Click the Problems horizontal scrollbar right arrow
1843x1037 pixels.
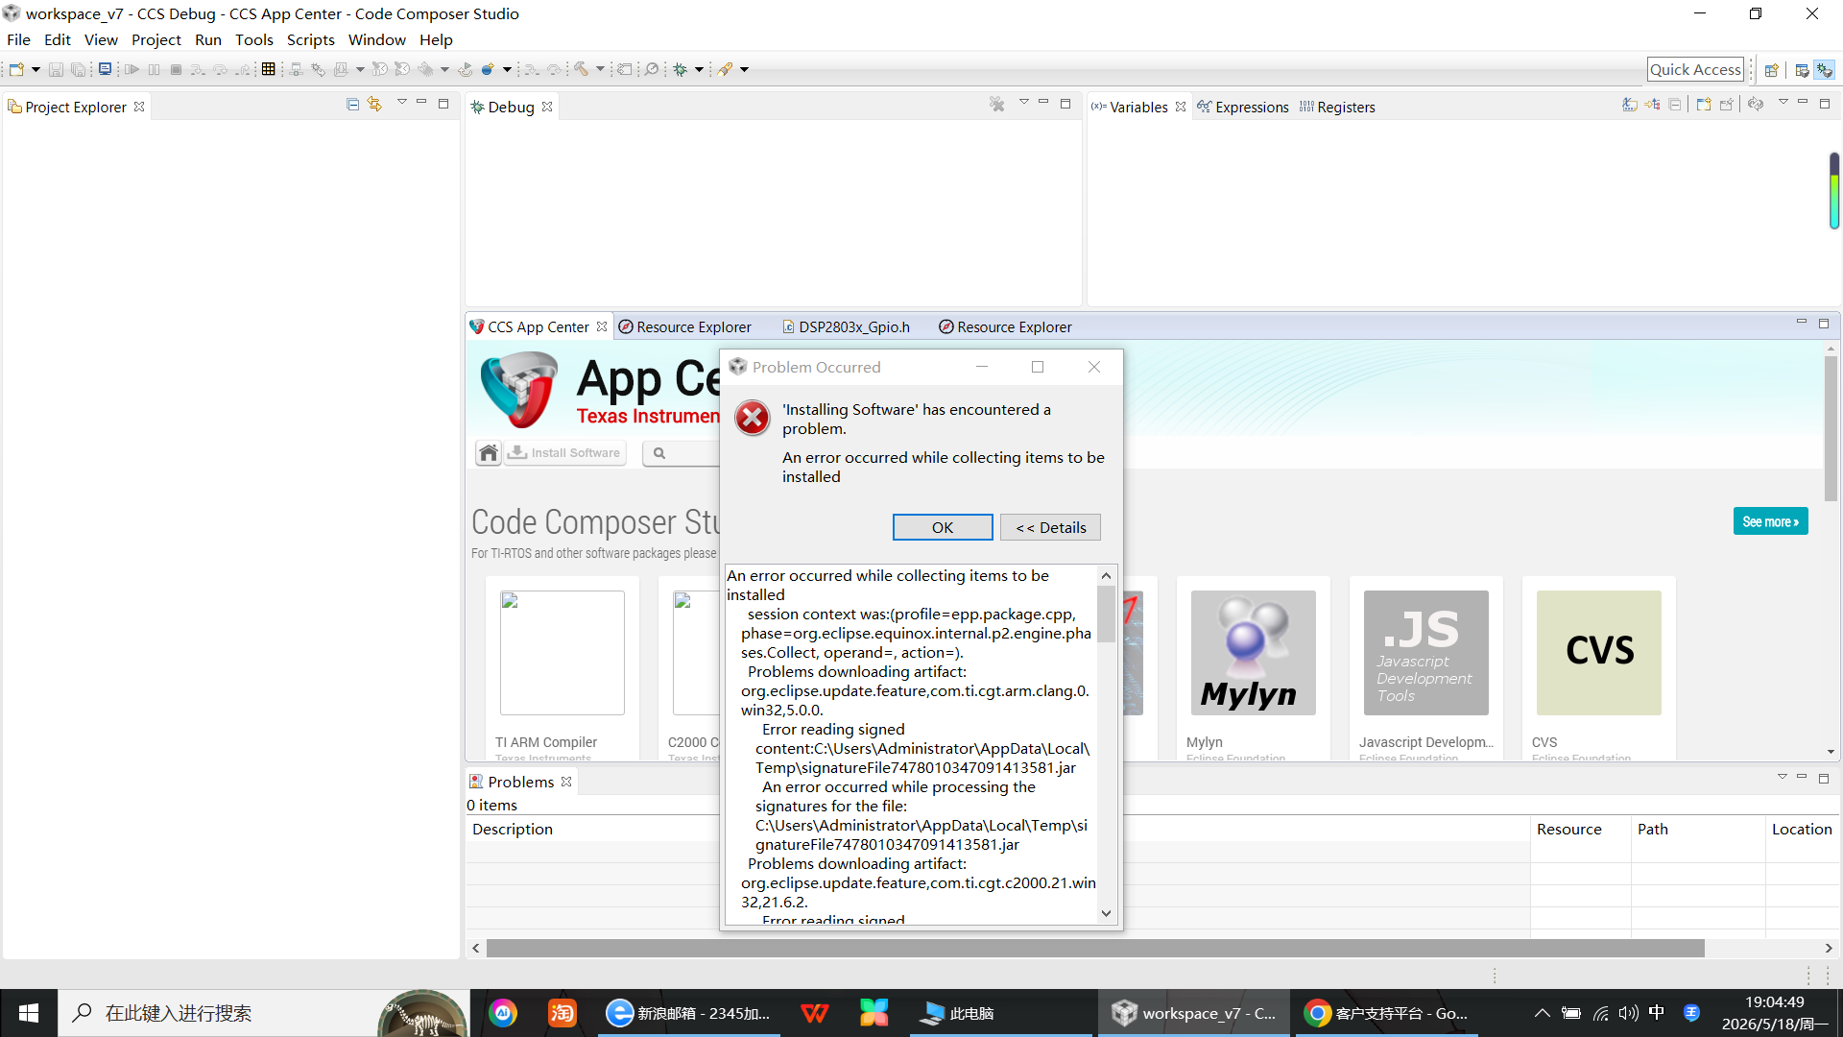(x=1830, y=949)
